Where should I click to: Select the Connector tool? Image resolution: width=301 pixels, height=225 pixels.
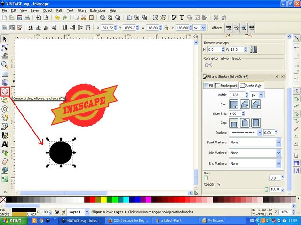pyautogui.click(x=5, y=179)
